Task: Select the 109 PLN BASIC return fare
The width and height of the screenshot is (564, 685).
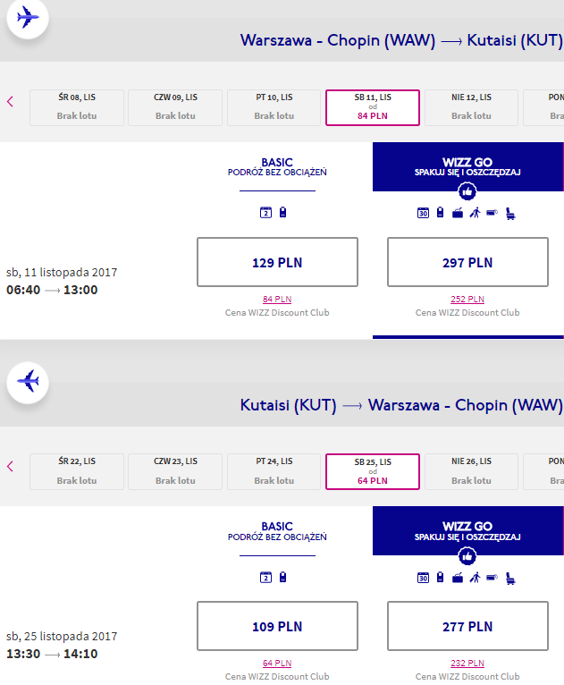Action: [x=277, y=626]
